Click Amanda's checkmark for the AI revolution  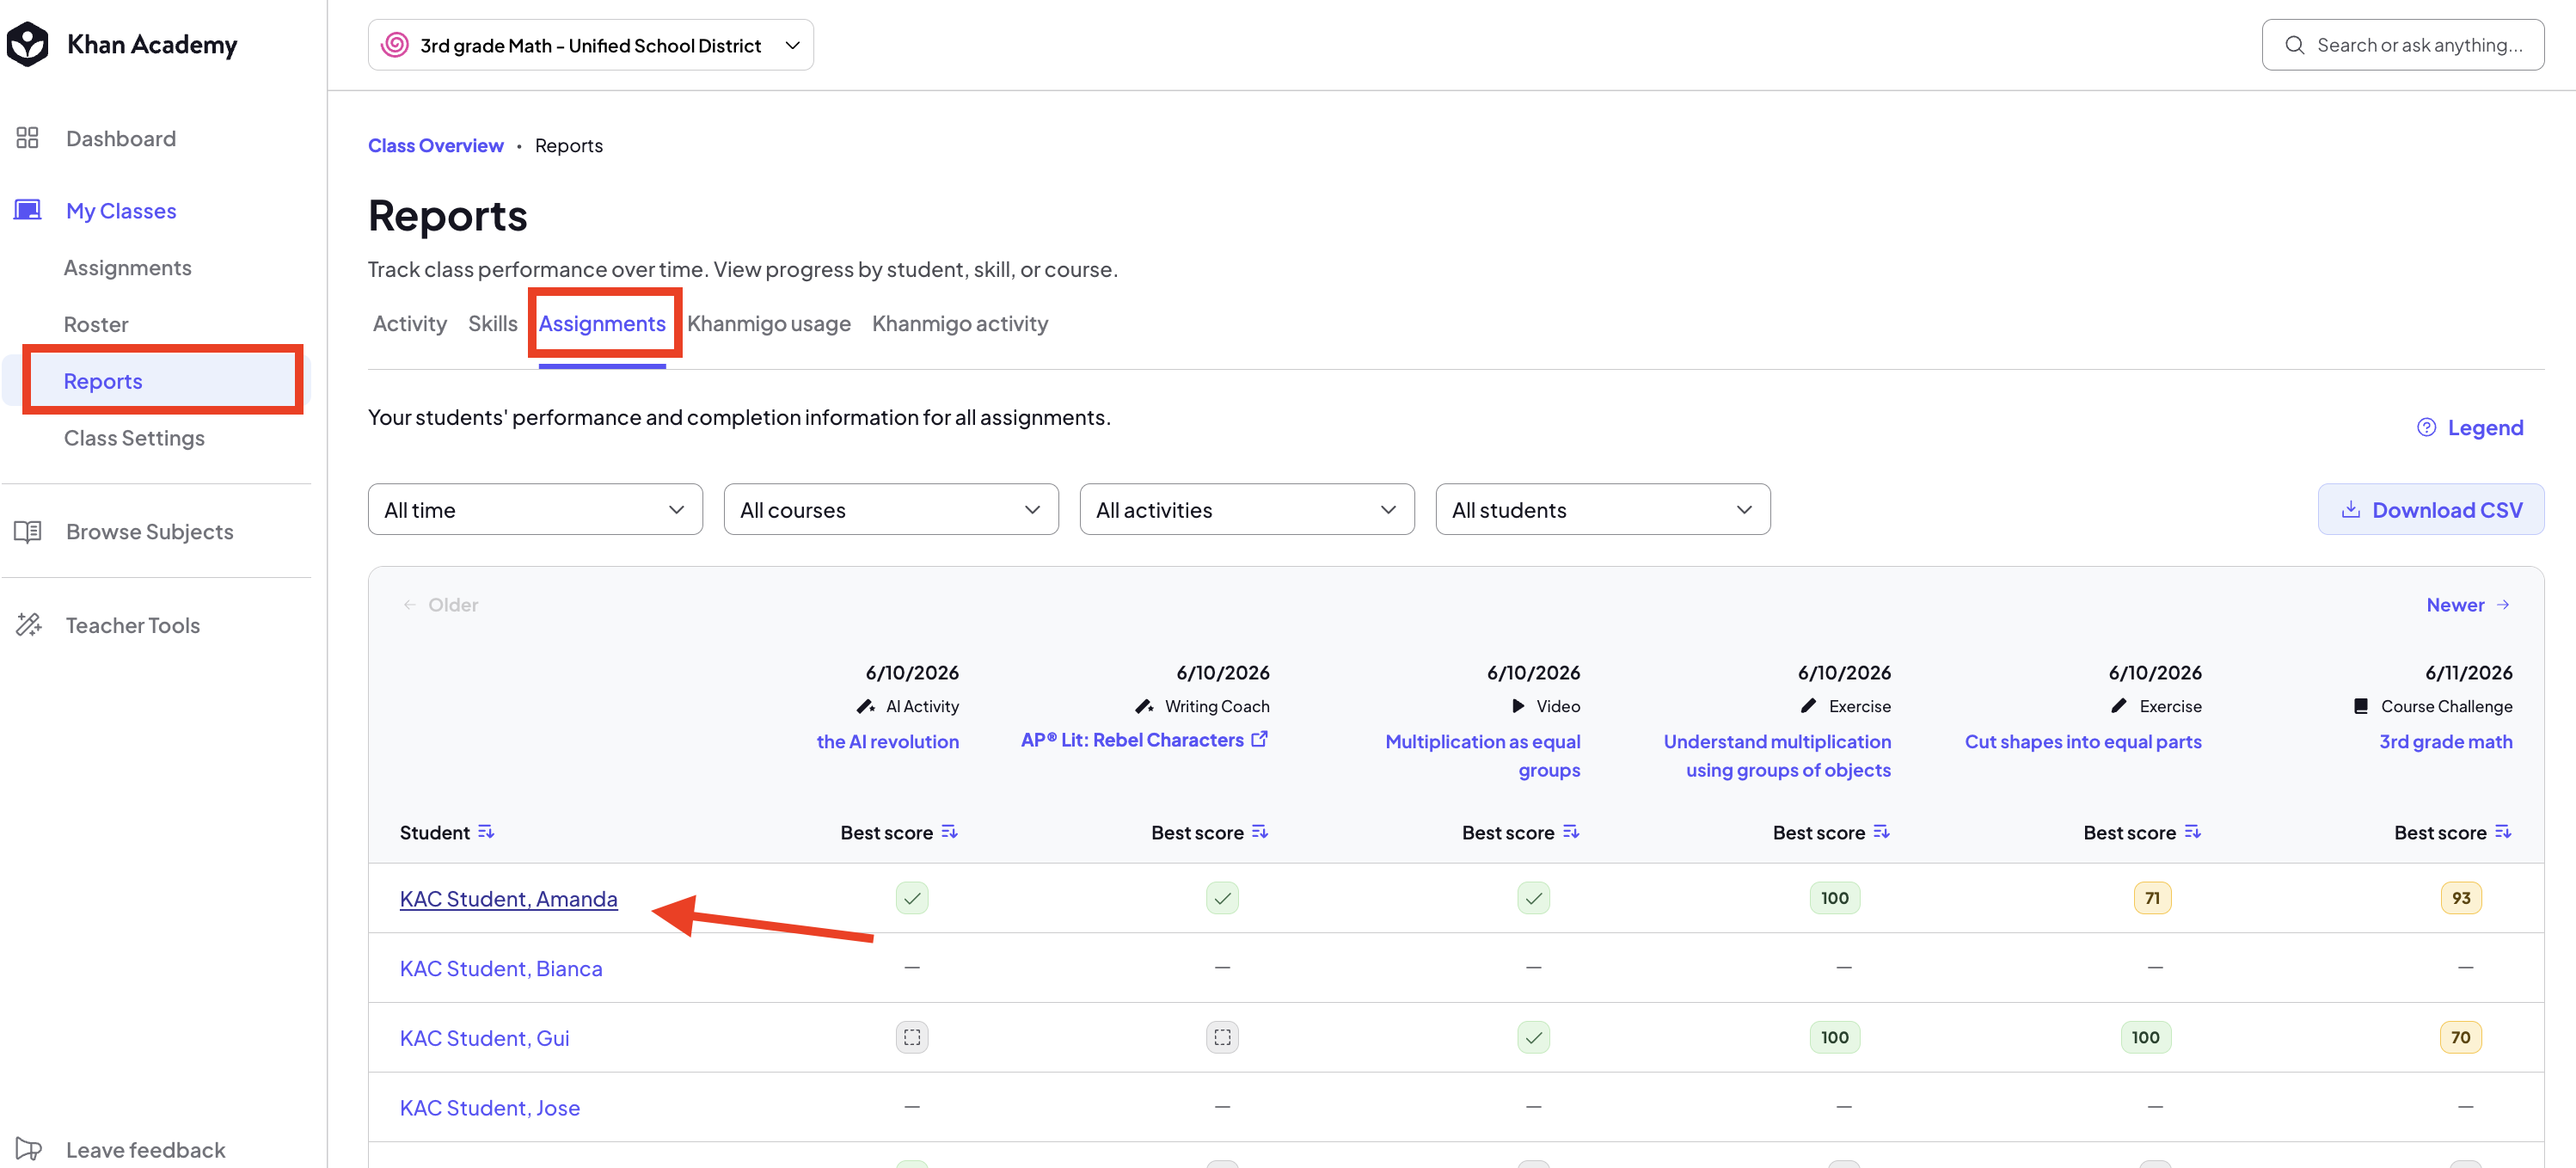coord(912,898)
